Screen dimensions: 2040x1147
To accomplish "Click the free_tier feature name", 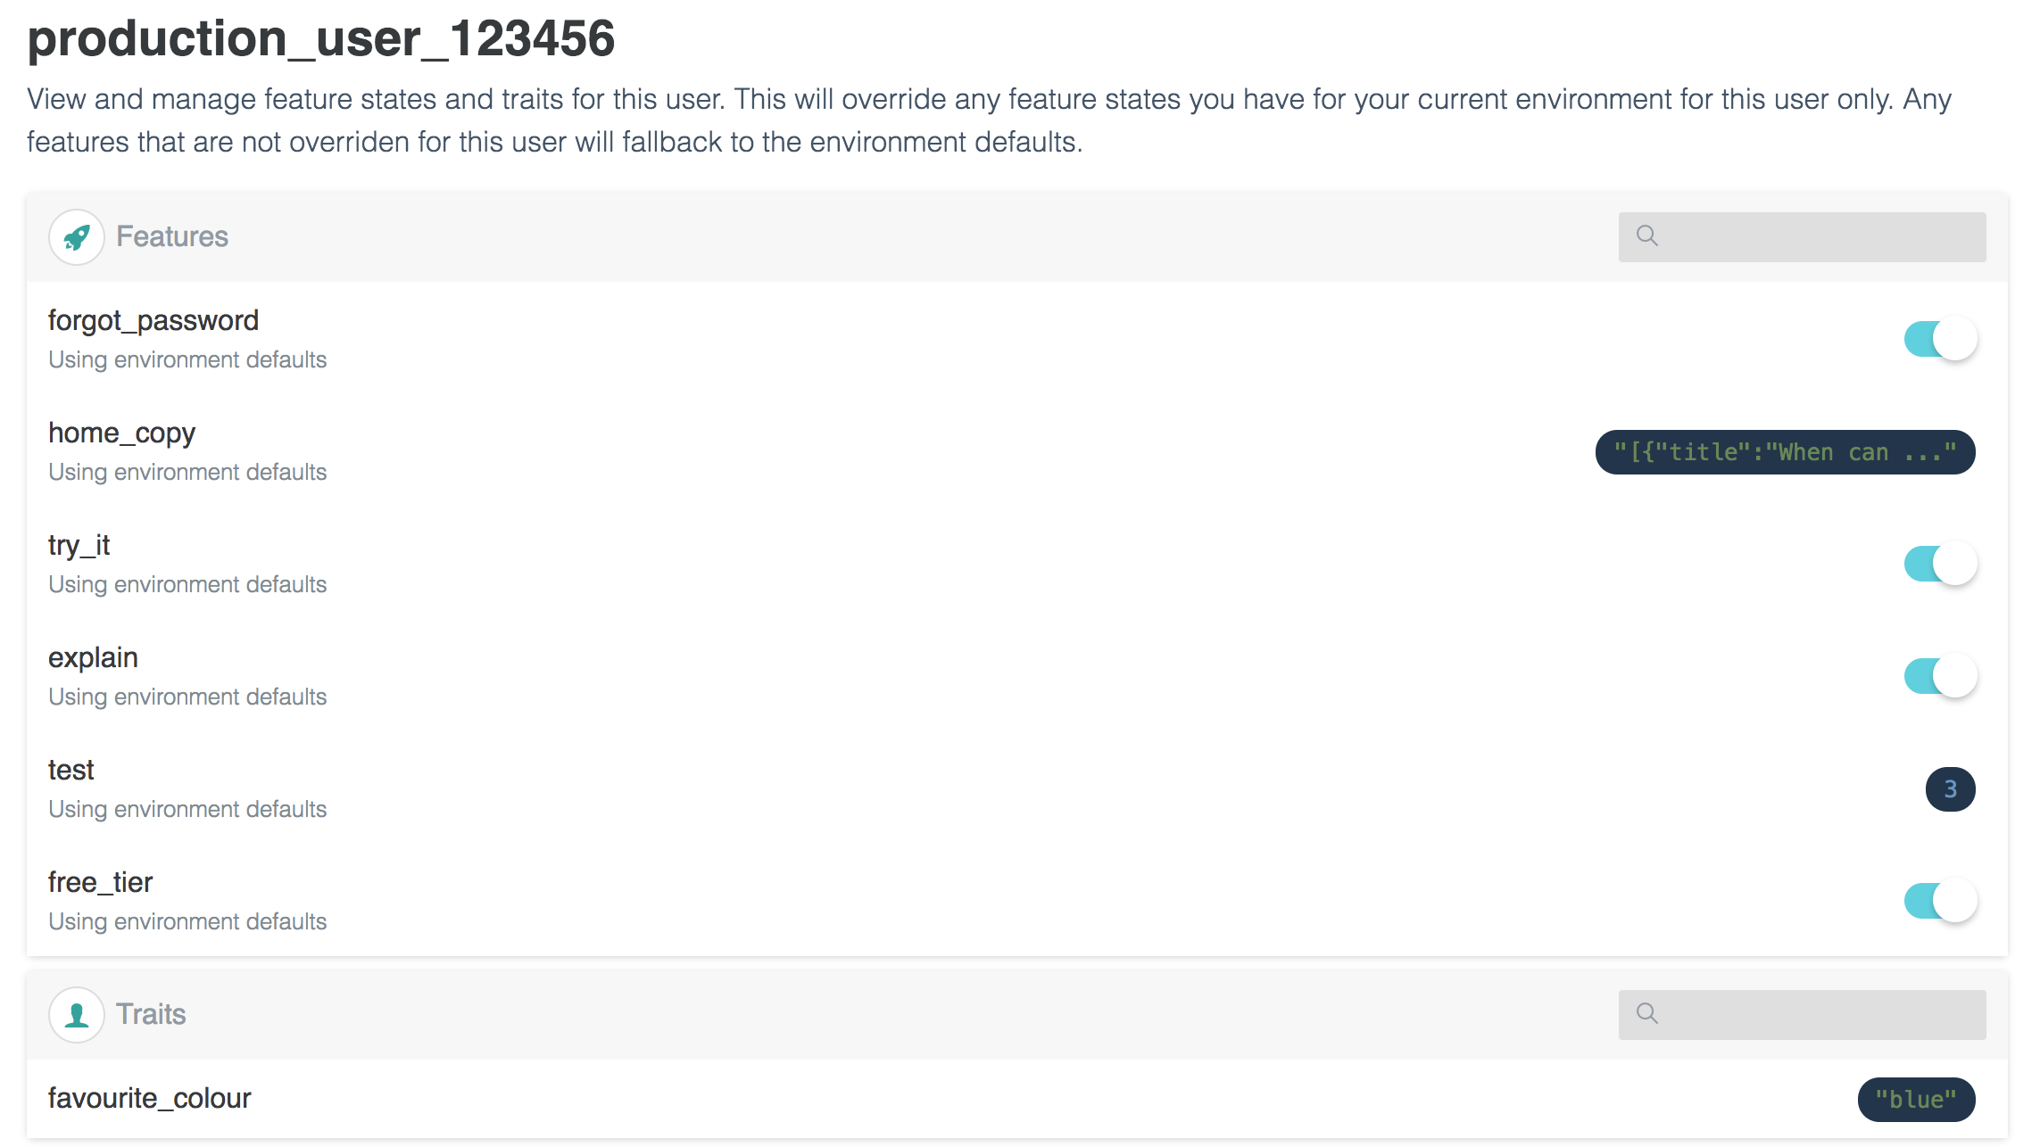I will tap(100, 883).
